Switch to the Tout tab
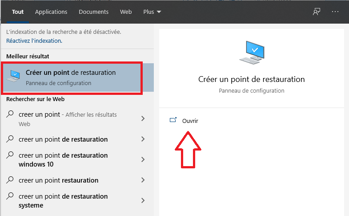 click(18, 12)
